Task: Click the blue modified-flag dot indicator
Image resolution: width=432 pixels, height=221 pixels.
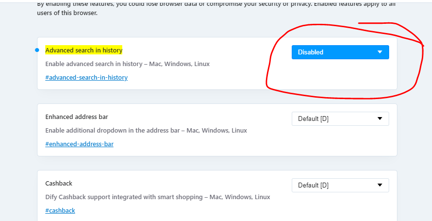Action: click(37, 50)
